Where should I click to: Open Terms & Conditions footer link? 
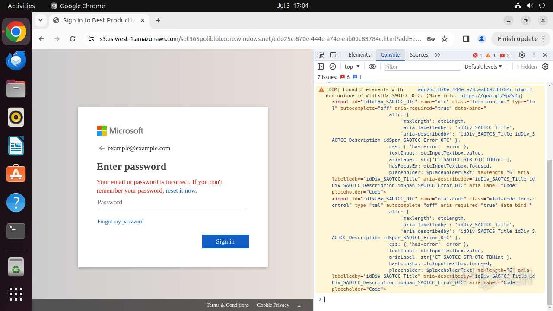tap(228, 305)
